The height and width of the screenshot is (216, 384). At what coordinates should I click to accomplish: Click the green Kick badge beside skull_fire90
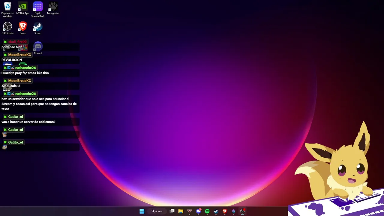click(x=5, y=42)
